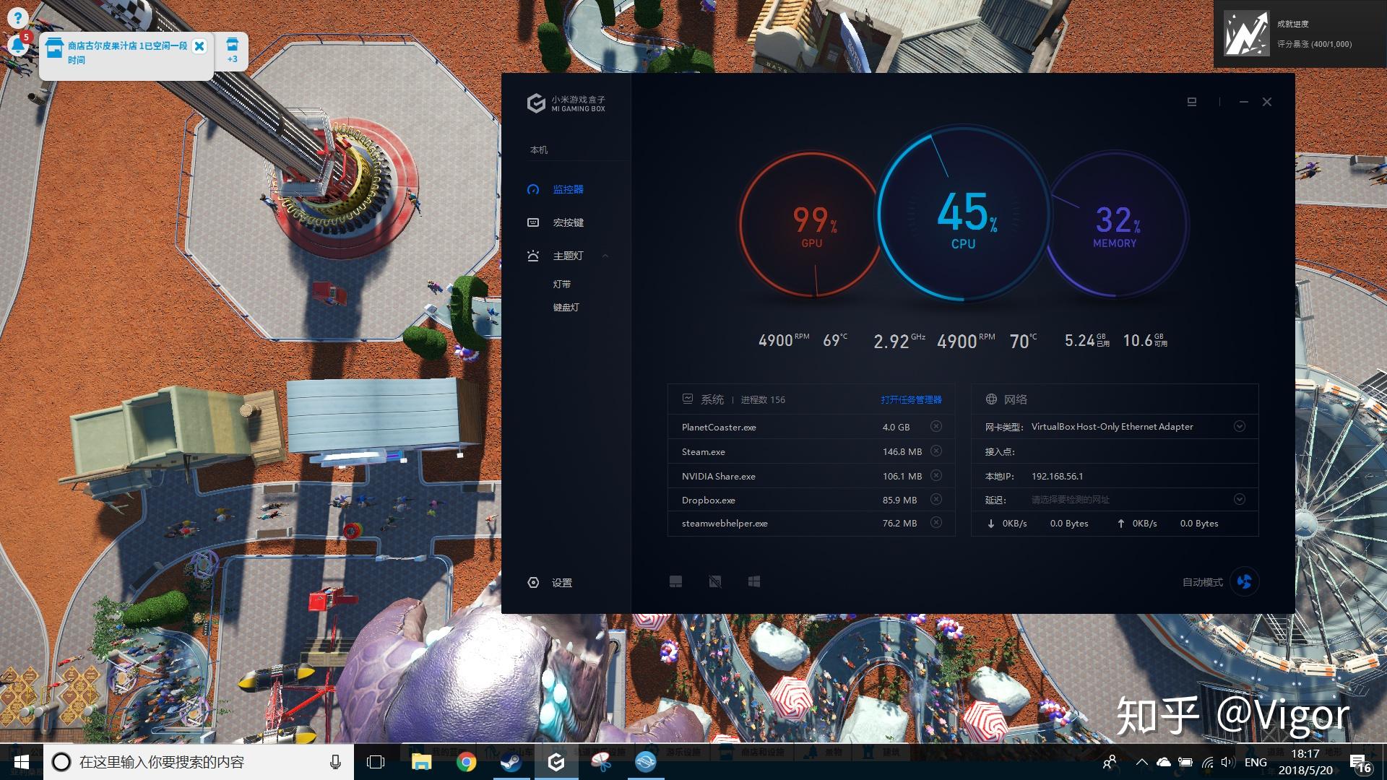This screenshot has height=780, width=1387.
Task: Open 设置 settings in Mi Gaming Box
Action: click(561, 583)
